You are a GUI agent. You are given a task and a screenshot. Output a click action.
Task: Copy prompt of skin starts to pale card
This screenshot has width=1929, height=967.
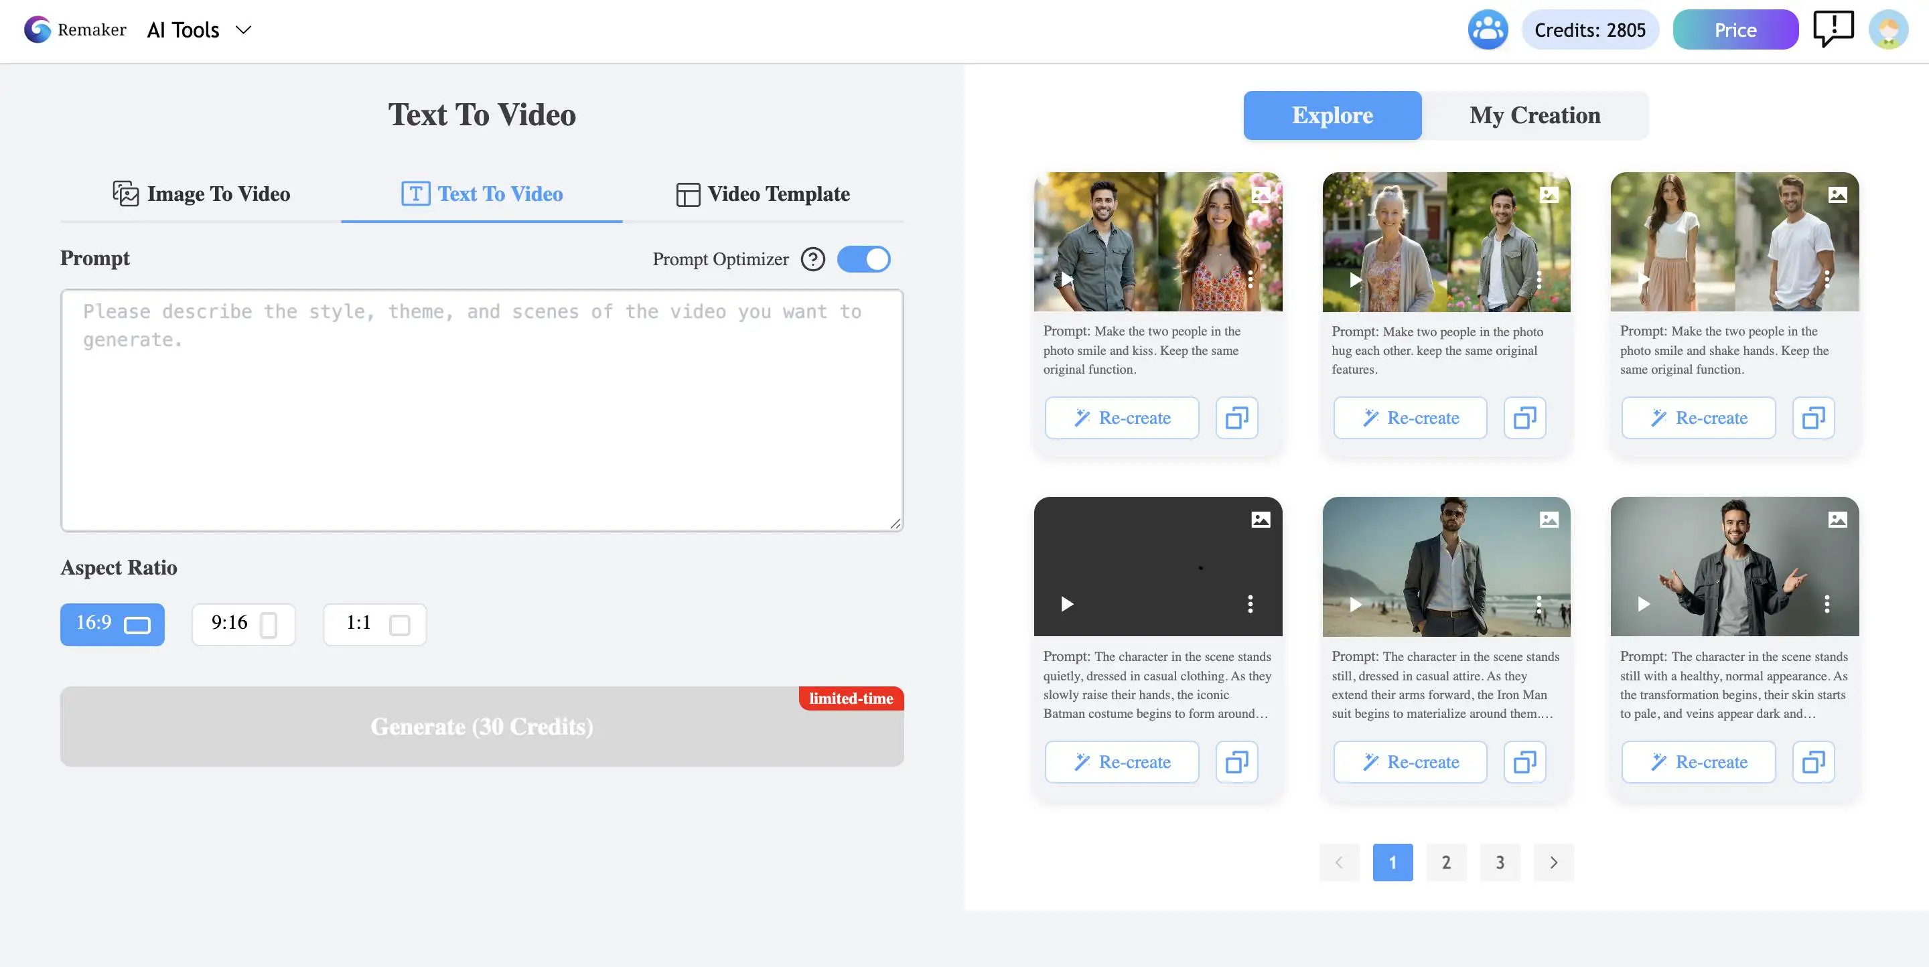1813,762
